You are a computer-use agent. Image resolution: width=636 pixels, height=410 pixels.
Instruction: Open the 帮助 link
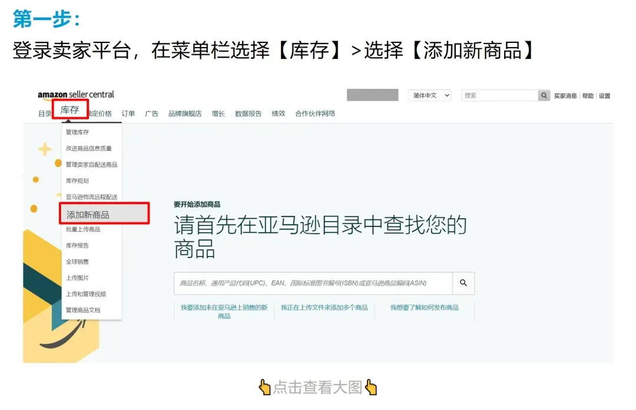(588, 96)
